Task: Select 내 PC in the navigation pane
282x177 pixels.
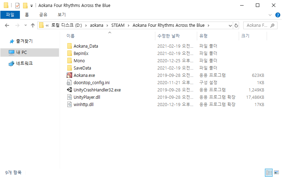Action: (30, 52)
